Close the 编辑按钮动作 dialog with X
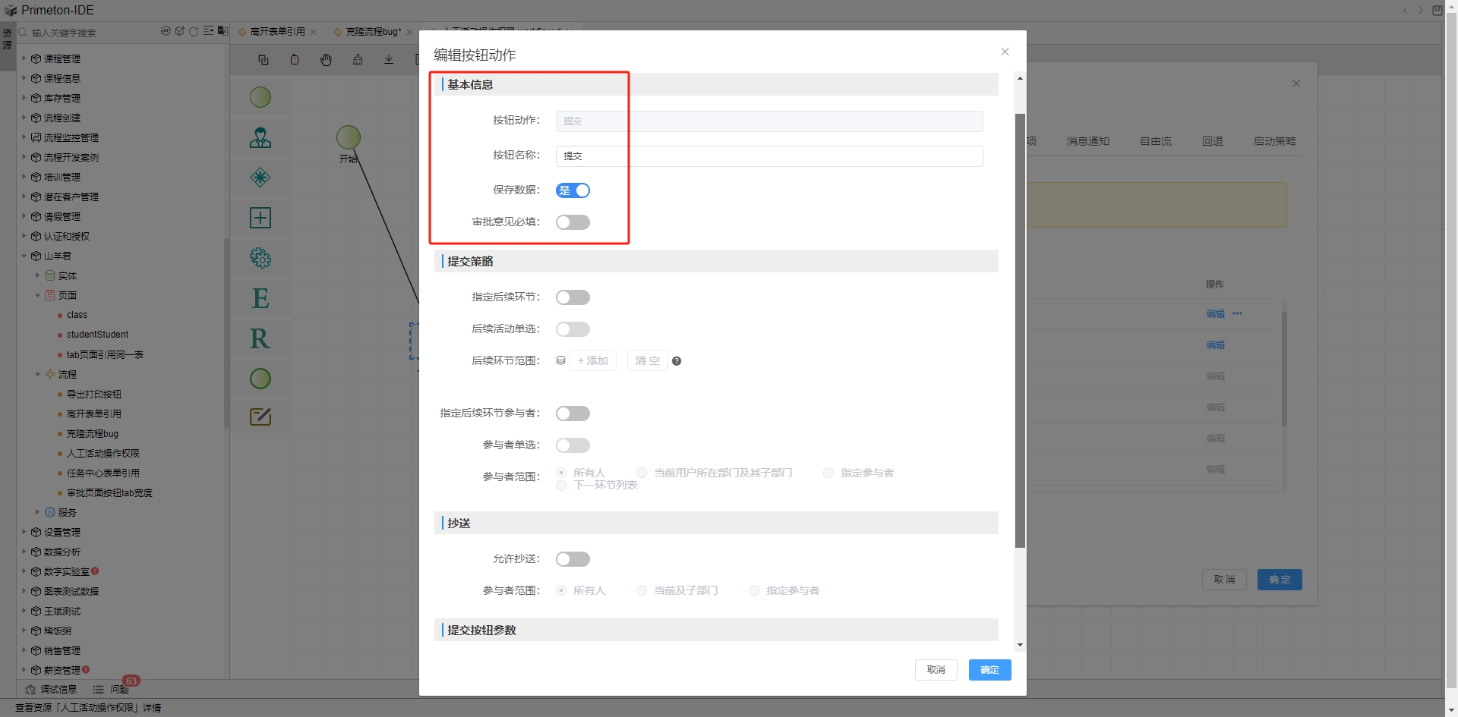Screen dimensions: 1458x717 1005,52
